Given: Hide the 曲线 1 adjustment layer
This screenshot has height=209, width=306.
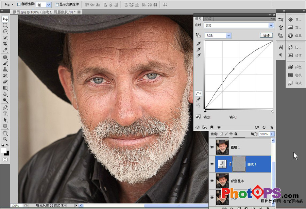Looking at the screenshot, I should [212, 164].
